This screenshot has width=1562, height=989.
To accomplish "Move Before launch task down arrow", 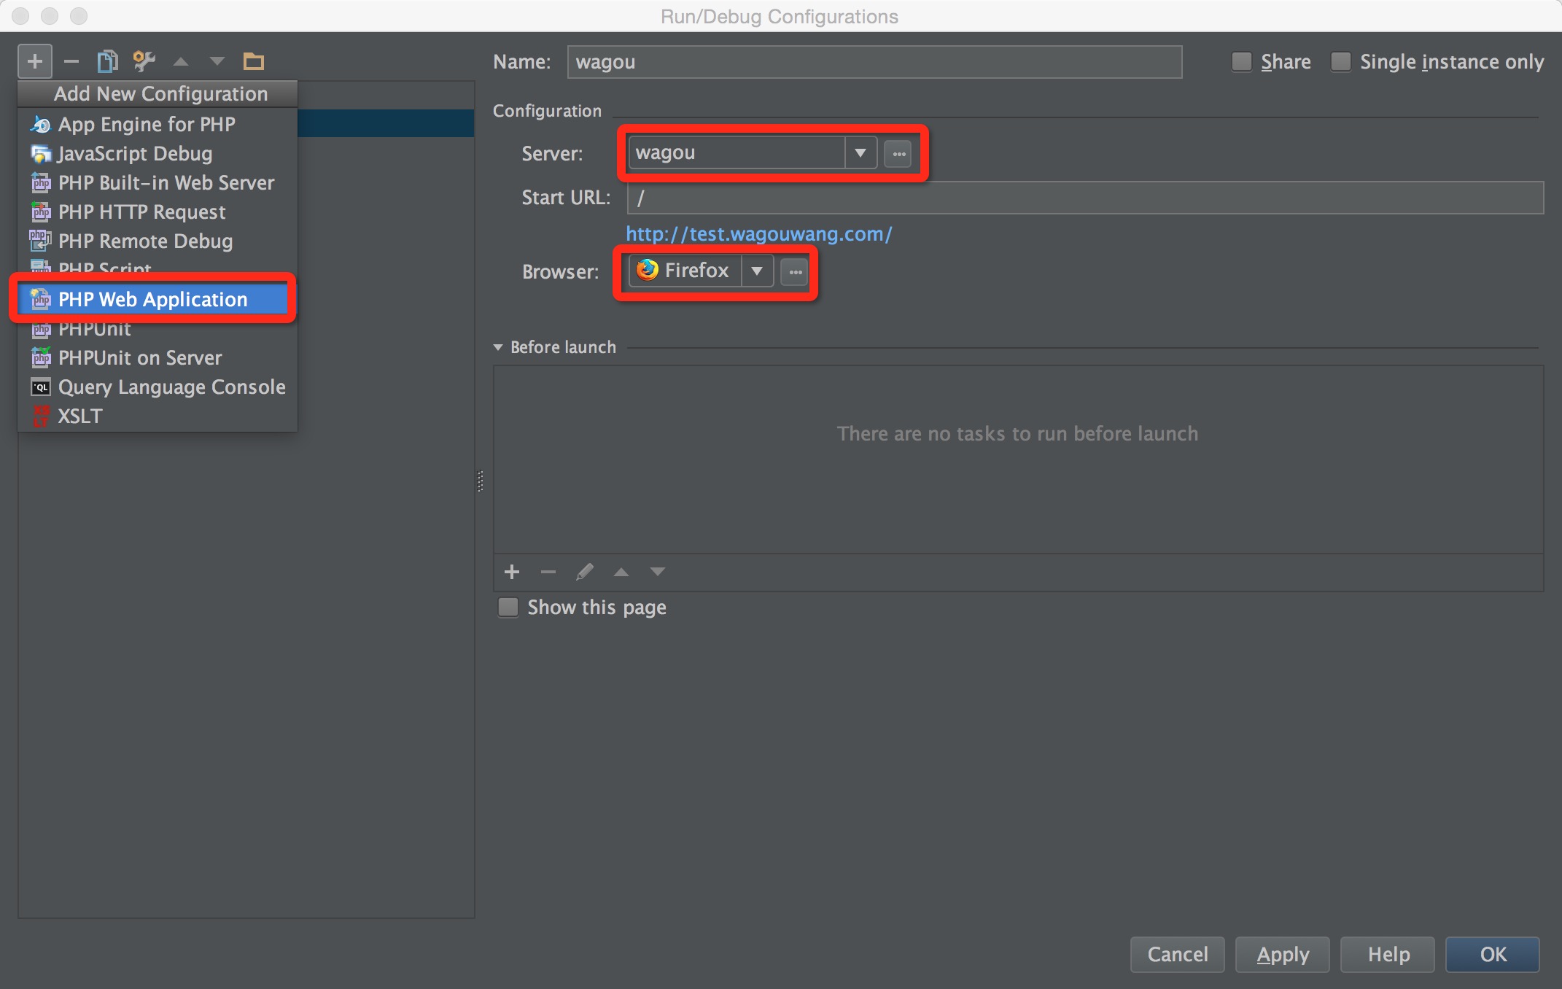I will pyautogui.click(x=658, y=573).
